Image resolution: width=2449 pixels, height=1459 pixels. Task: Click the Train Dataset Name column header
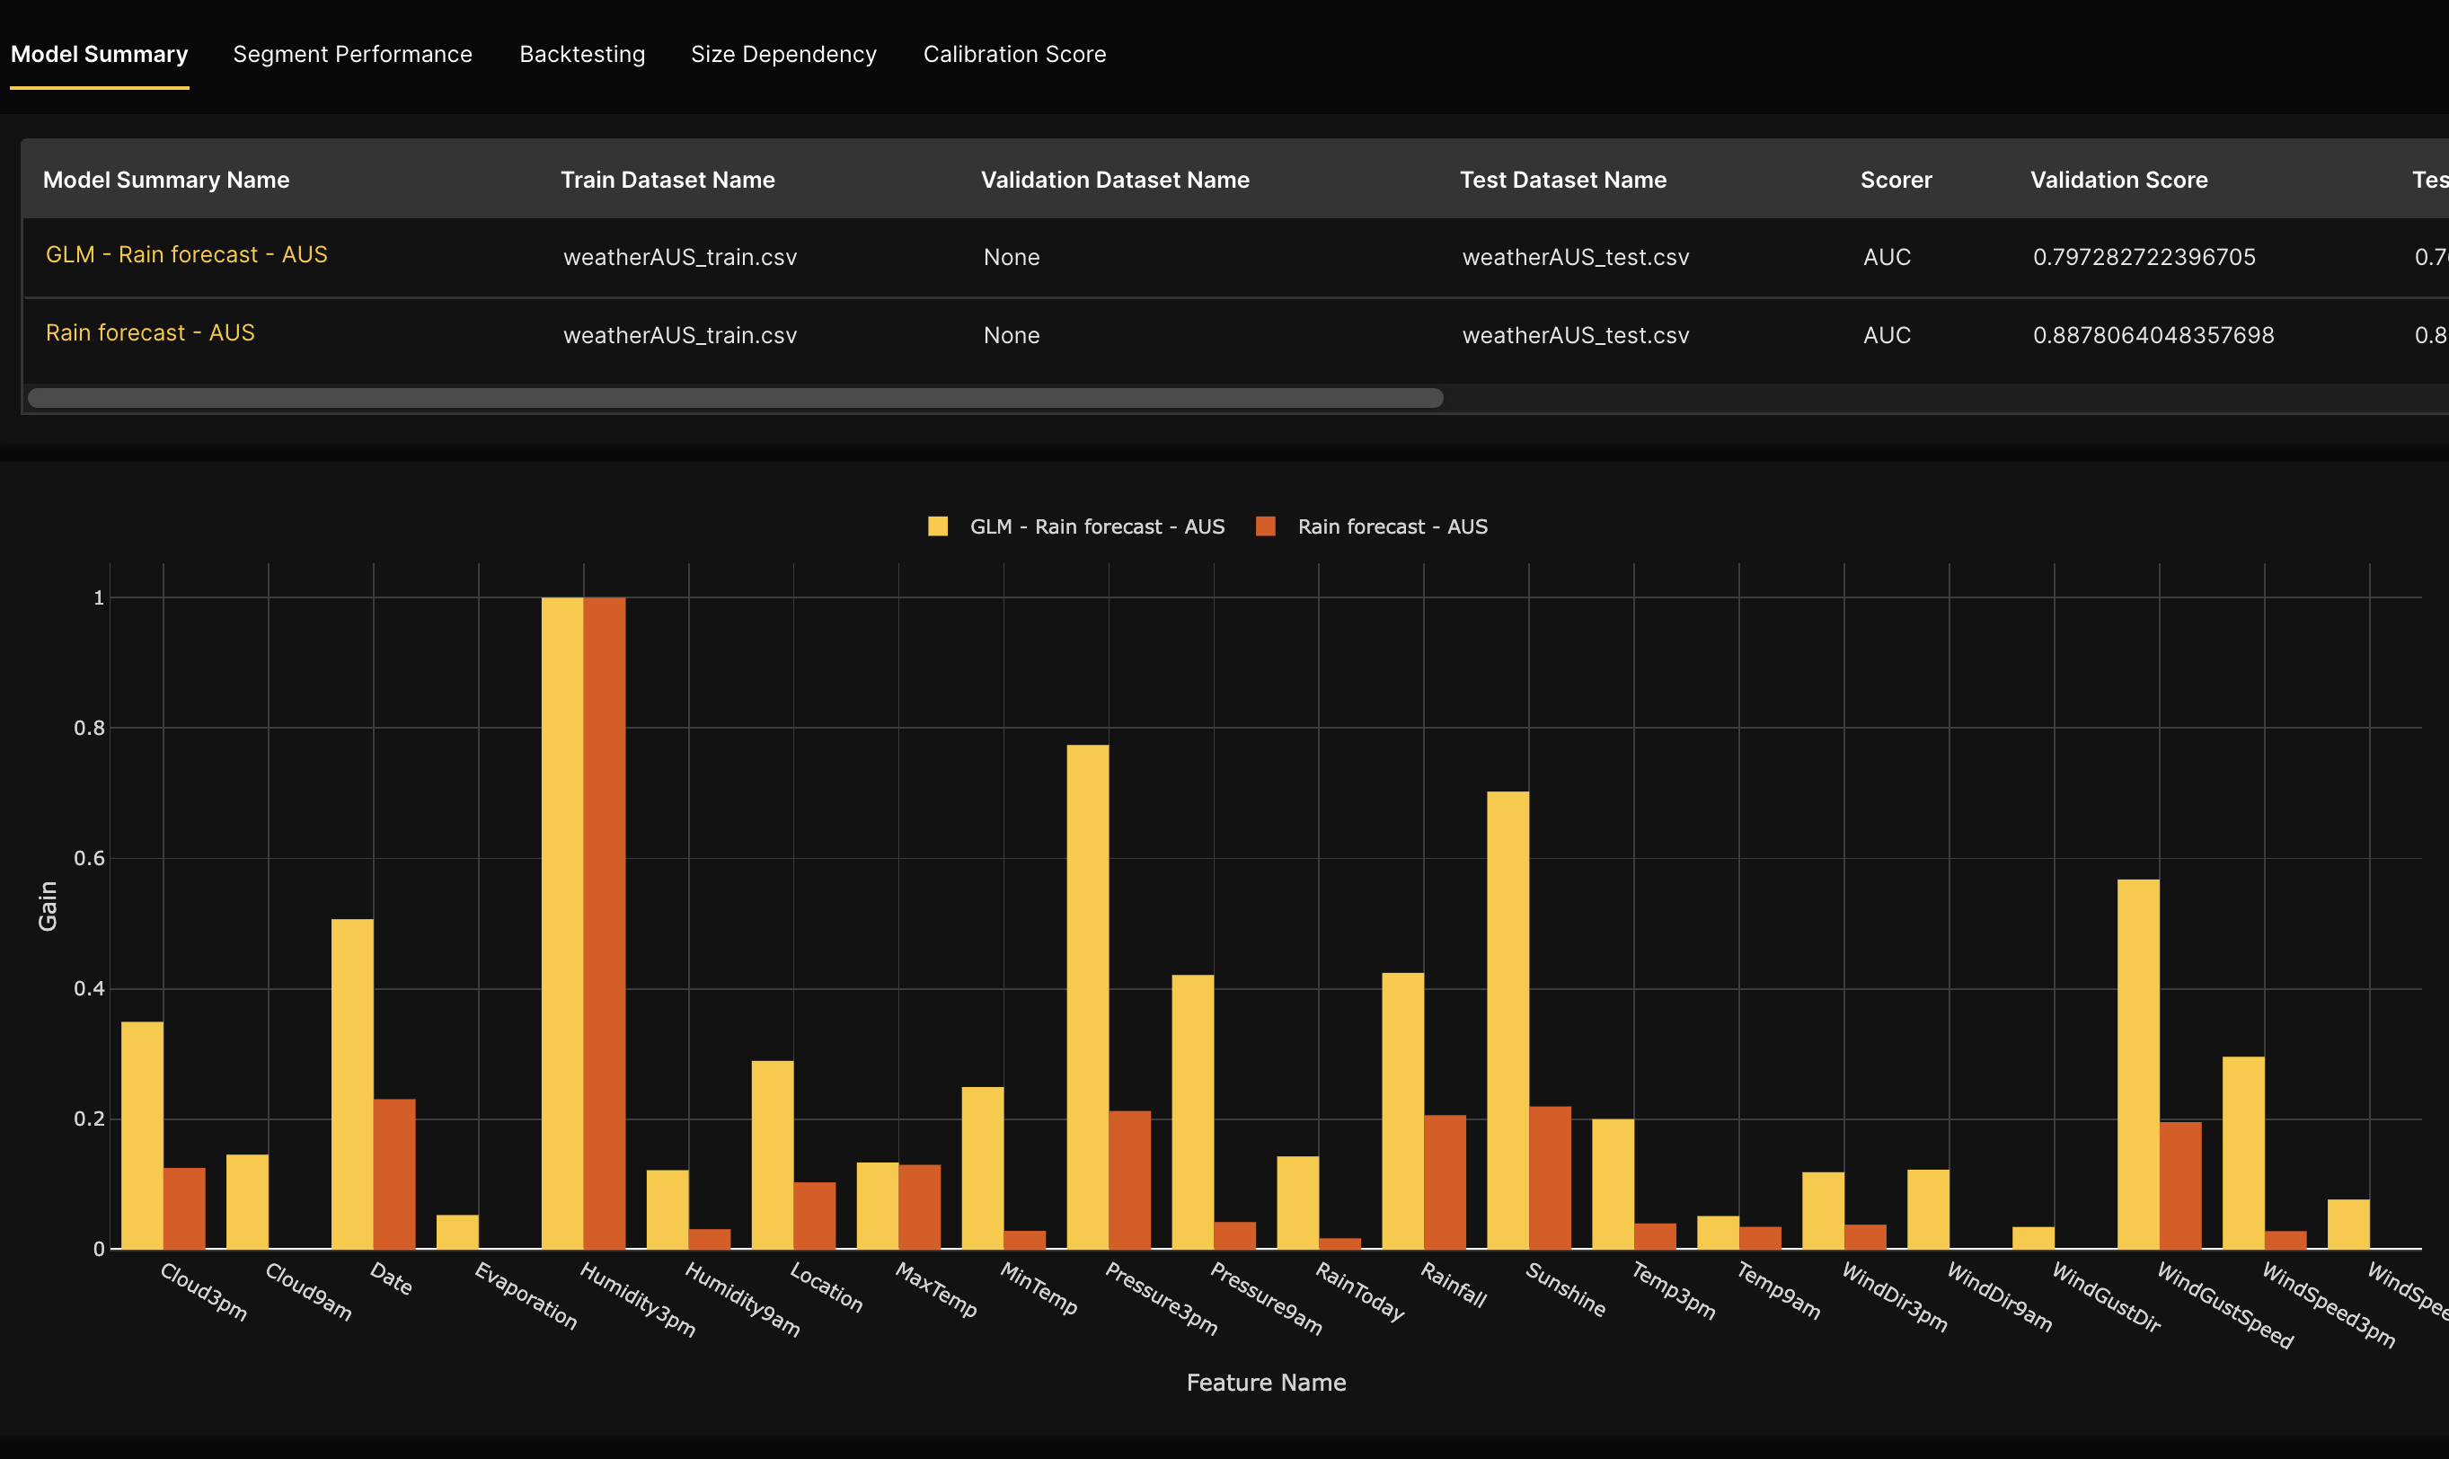[x=668, y=180]
